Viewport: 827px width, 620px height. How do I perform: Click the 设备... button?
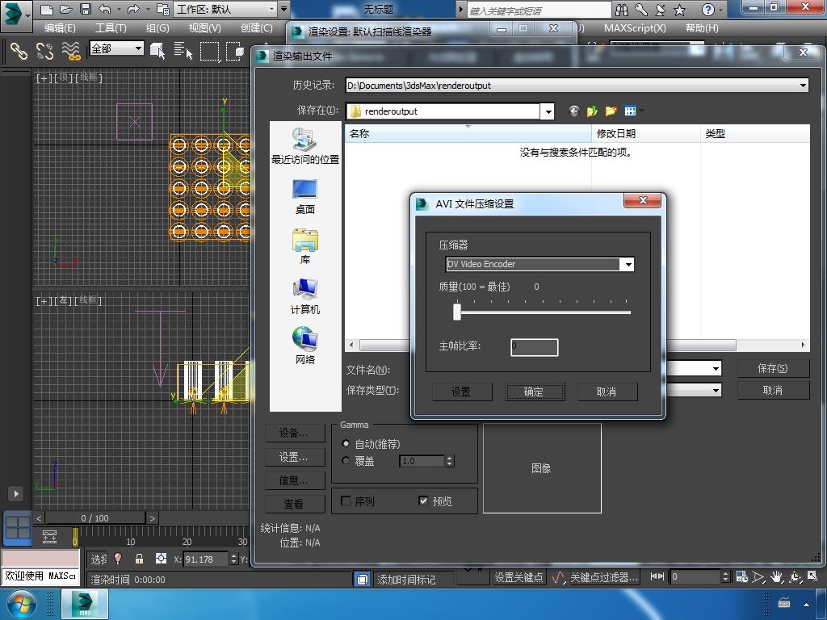click(294, 434)
